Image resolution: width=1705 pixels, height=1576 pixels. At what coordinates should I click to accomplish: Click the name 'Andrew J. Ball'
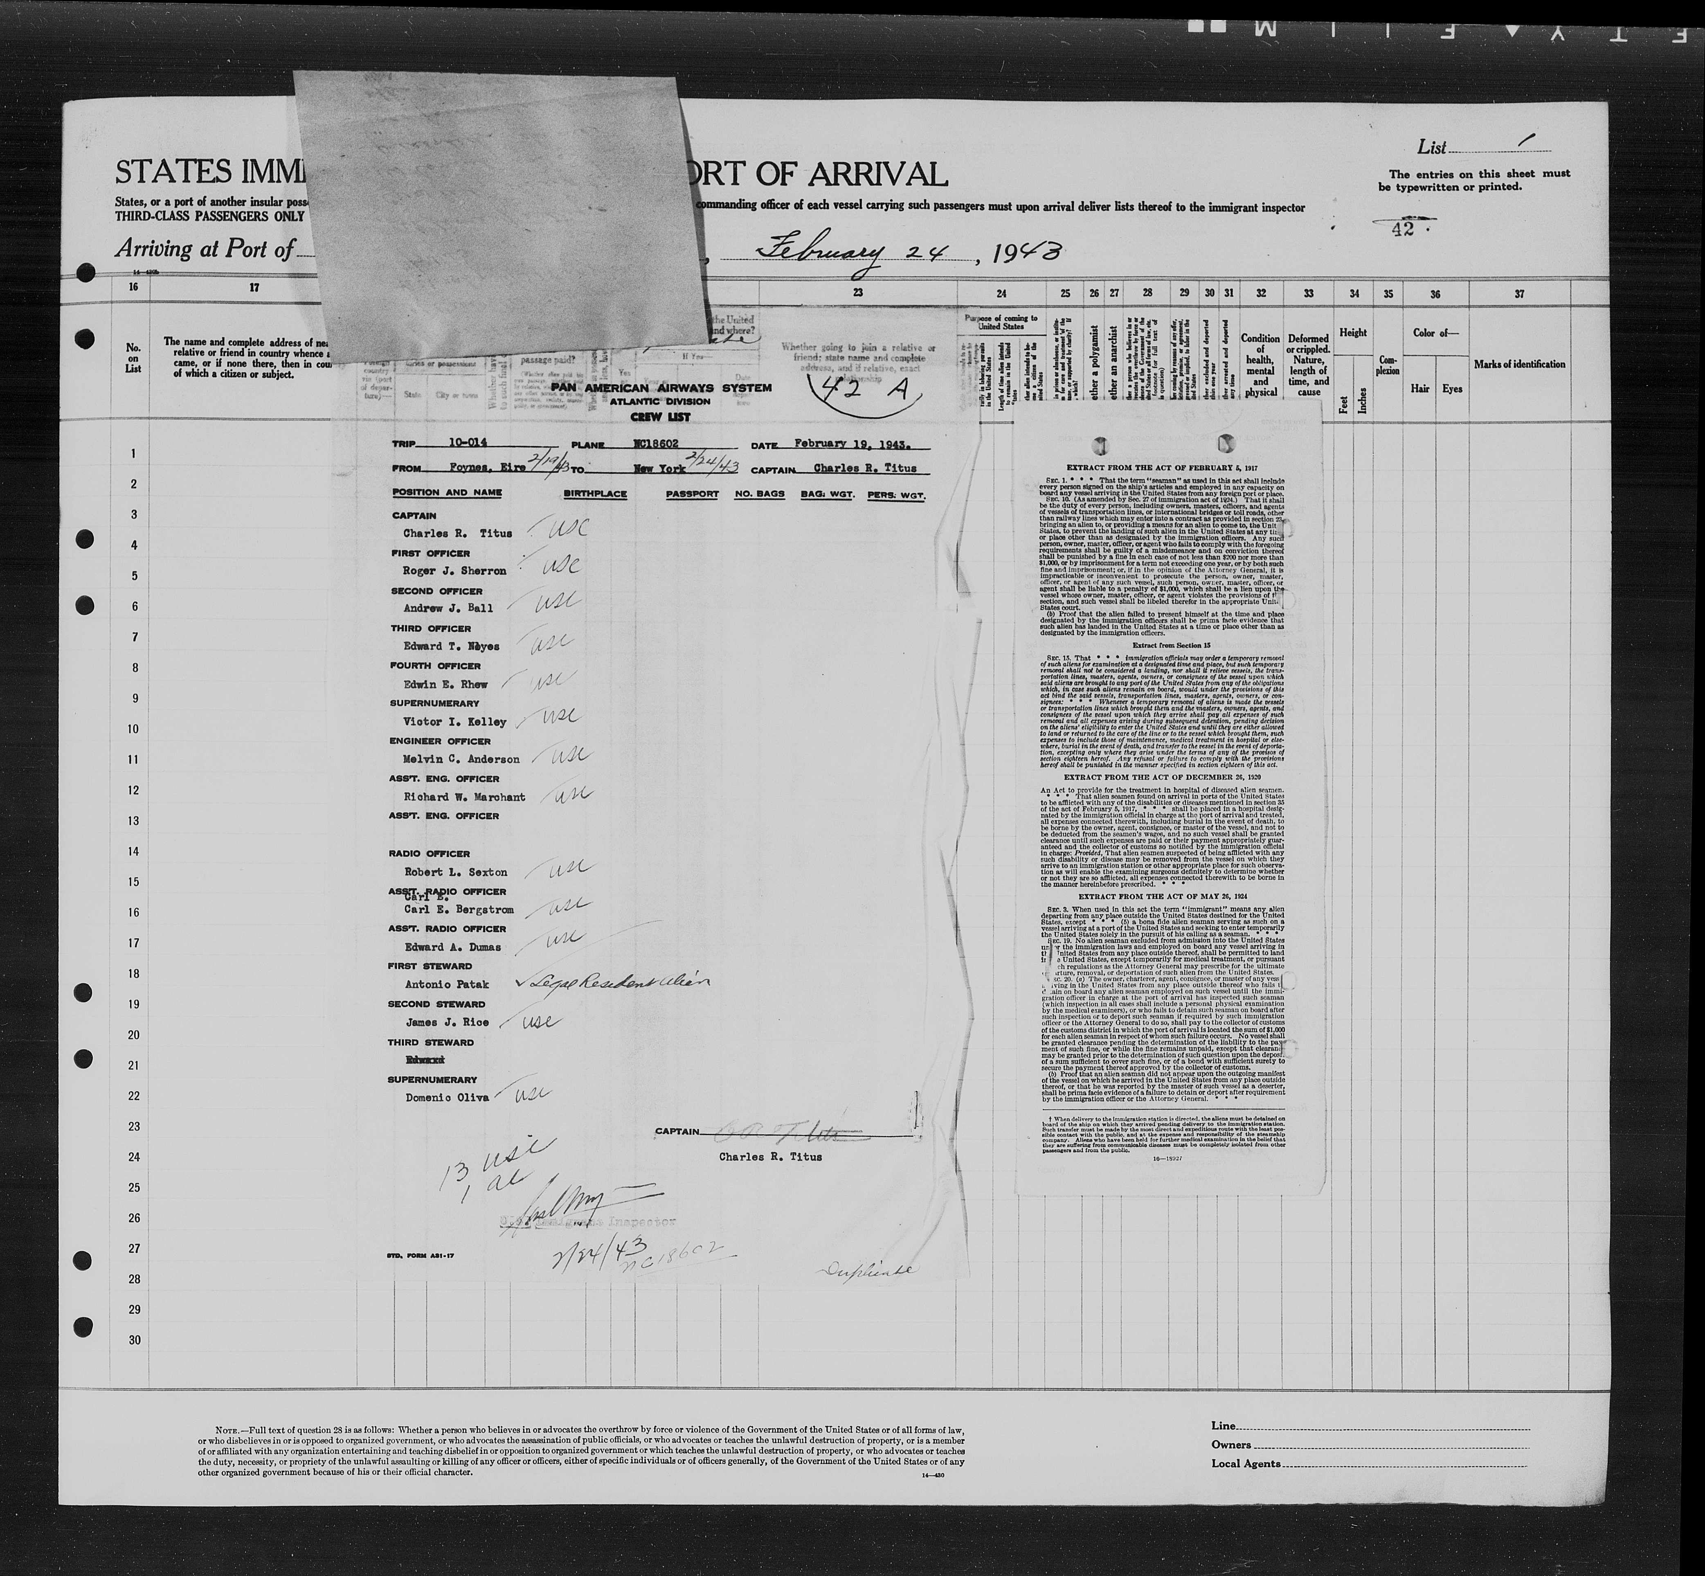coord(448,608)
